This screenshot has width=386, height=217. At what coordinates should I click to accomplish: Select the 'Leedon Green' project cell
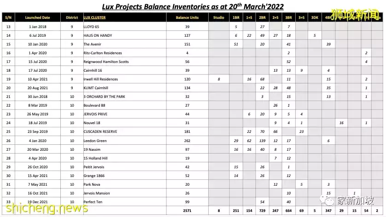point(95,140)
